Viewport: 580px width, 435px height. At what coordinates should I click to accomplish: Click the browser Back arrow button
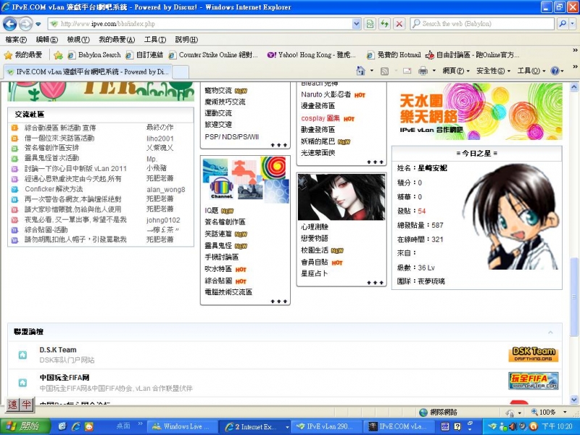[10, 24]
